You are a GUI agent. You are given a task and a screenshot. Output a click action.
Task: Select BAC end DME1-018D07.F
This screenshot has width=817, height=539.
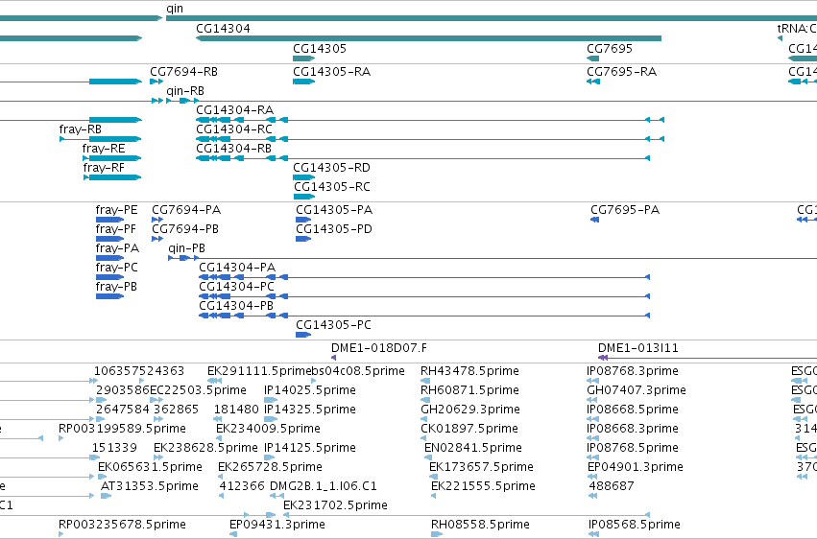click(379, 348)
